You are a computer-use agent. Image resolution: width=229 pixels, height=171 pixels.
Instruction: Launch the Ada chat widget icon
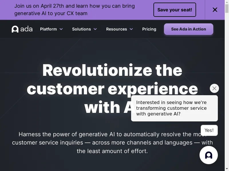point(209,155)
